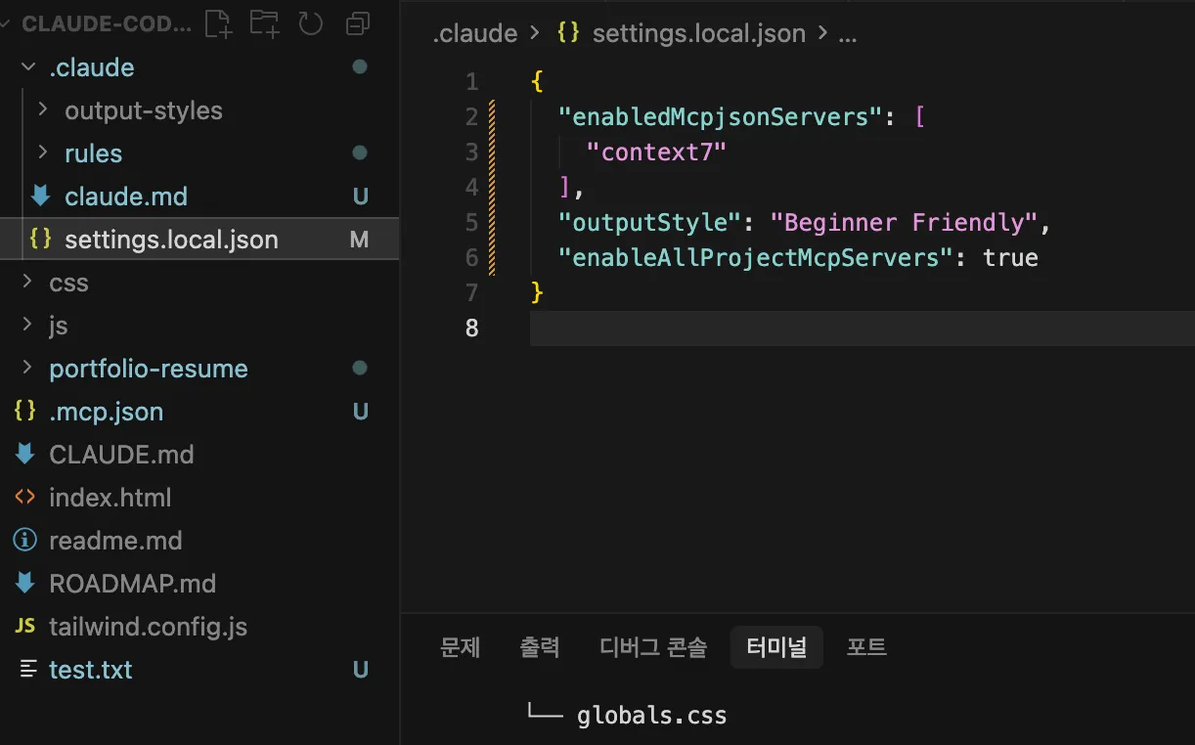Click the closing brace on line 7
1195x745 pixels.
[x=537, y=292]
